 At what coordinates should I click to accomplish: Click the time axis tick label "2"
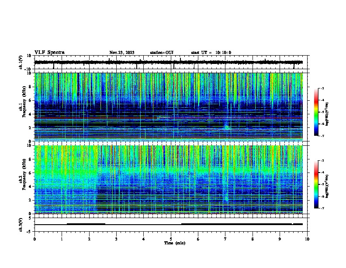pyautogui.click(x=89, y=239)
